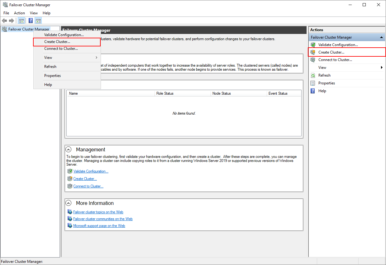Click the Connect to Cluster icon in the Actions pane
This screenshot has height=265, width=386.
[313, 60]
